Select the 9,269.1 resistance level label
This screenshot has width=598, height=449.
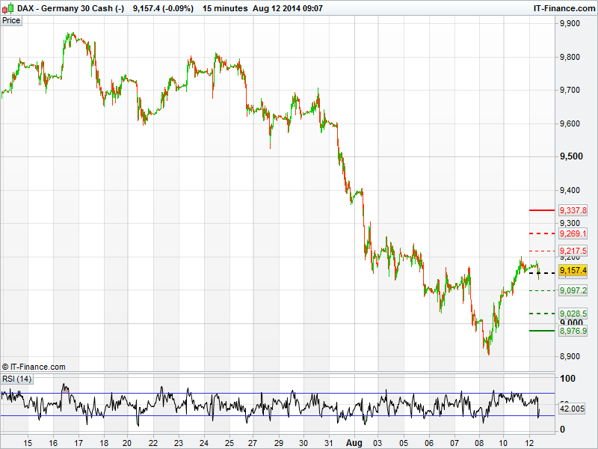pos(573,233)
